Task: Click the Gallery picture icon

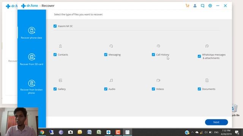Action: click(60, 80)
